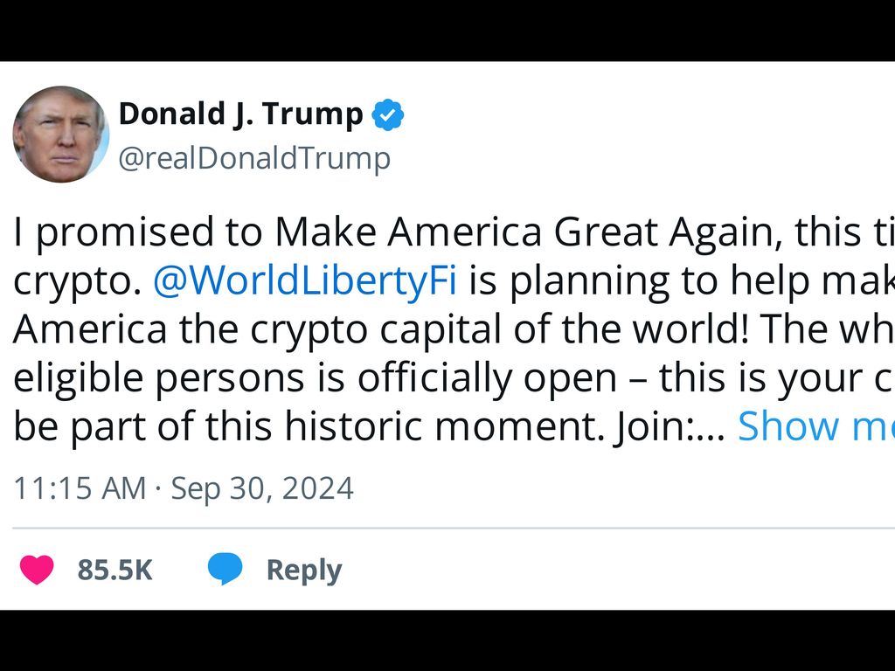Open the "Donald J. Trump" display name
The height and width of the screenshot is (671, 895).
pos(240,114)
